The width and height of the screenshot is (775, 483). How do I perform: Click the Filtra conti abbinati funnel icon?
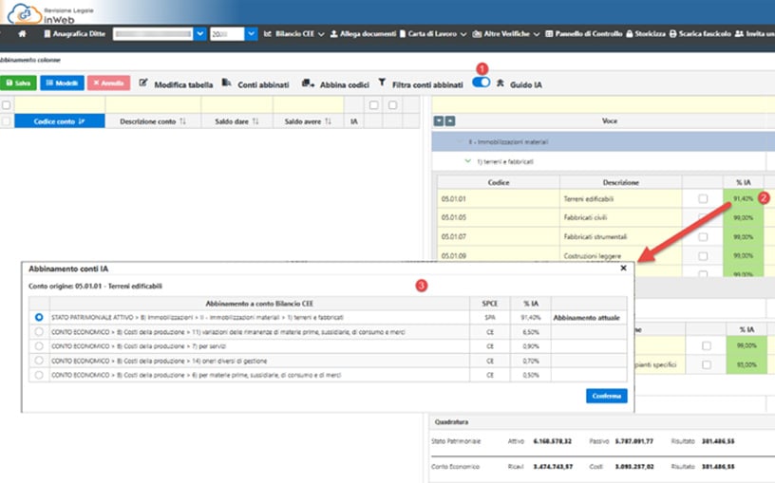pos(382,82)
